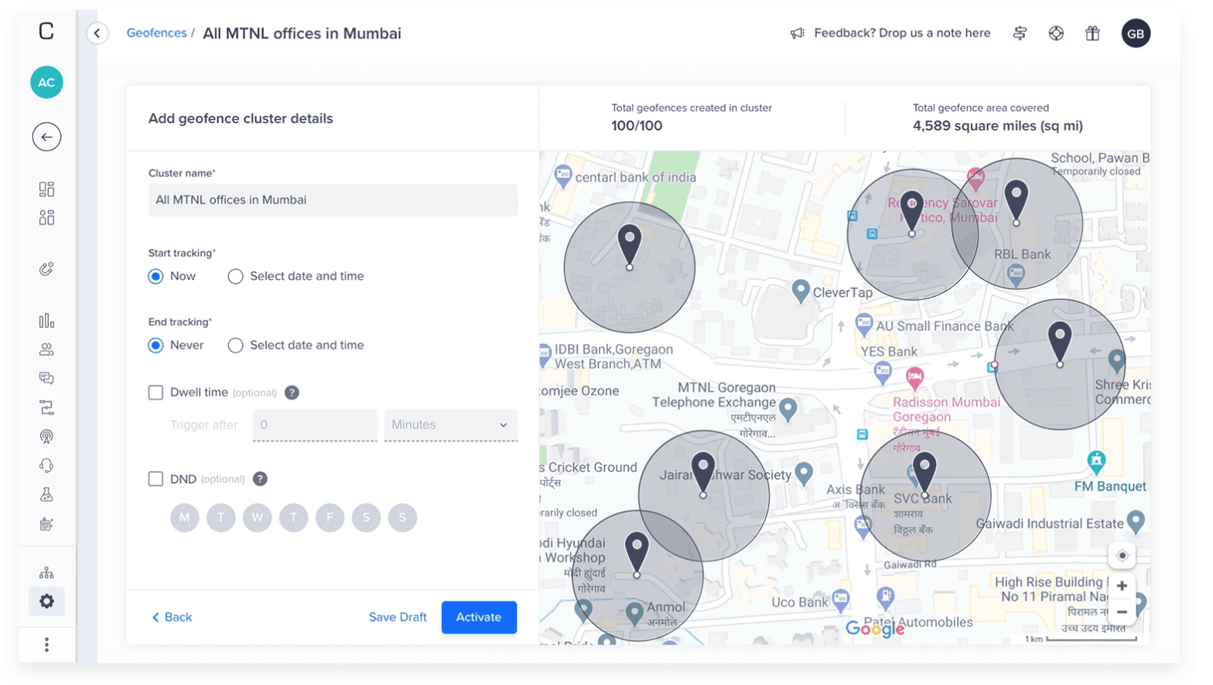Open the Analytics bar chart icon
The height and width of the screenshot is (685, 1213).
[x=46, y=320]
